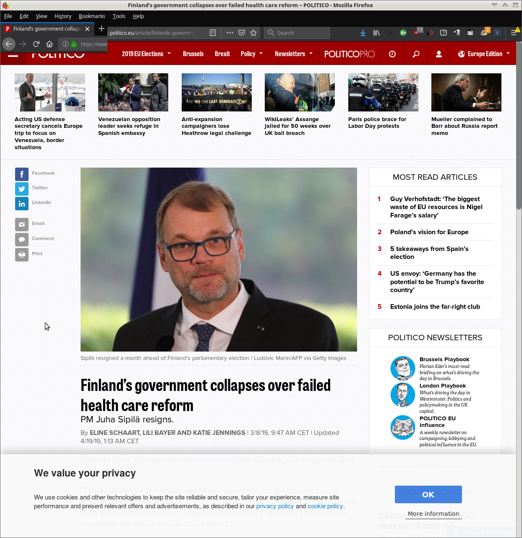Open the Tools menu
The height and width of the screenshot is (538, 522).
click(x=119, y=16)
